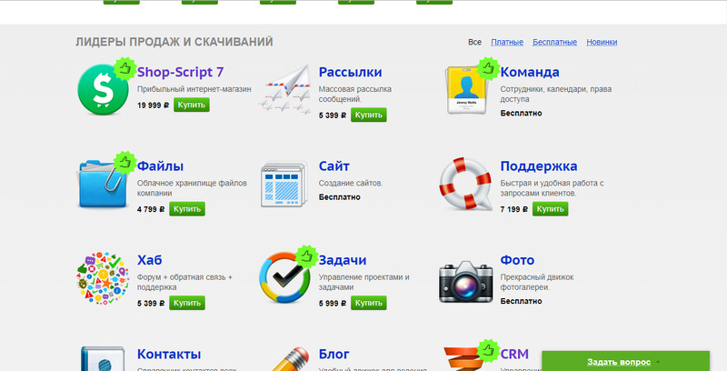The width and height of the screenshot is (727, 371).
Task: Open the Хаб title link
Action: (x=149, y=260)
